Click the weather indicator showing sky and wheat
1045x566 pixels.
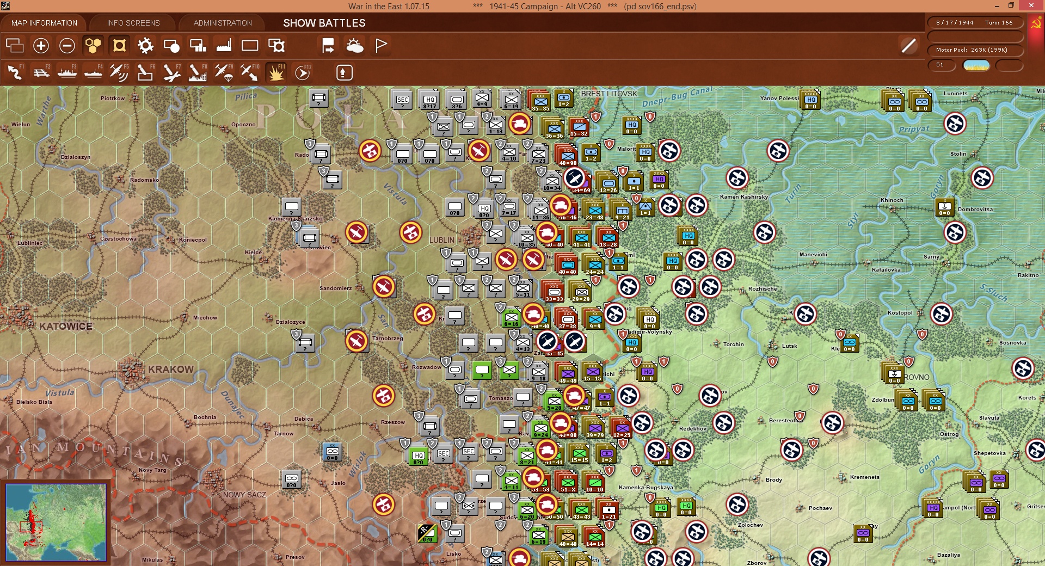pos(976,65)
